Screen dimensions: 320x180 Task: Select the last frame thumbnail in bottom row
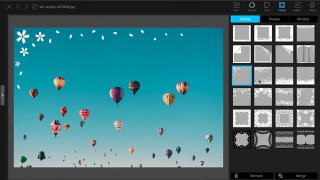click(305, 139)
